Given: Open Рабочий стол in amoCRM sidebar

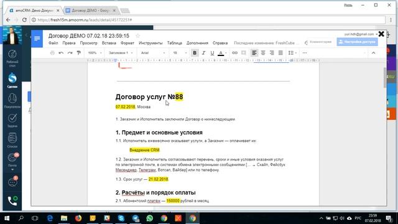Looking at the screenshot, I should (12, 58).
